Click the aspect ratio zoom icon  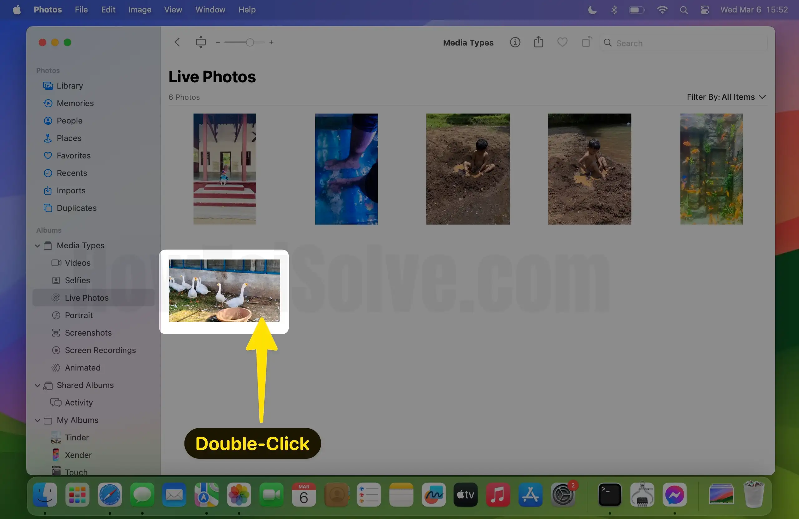(201, 42)
